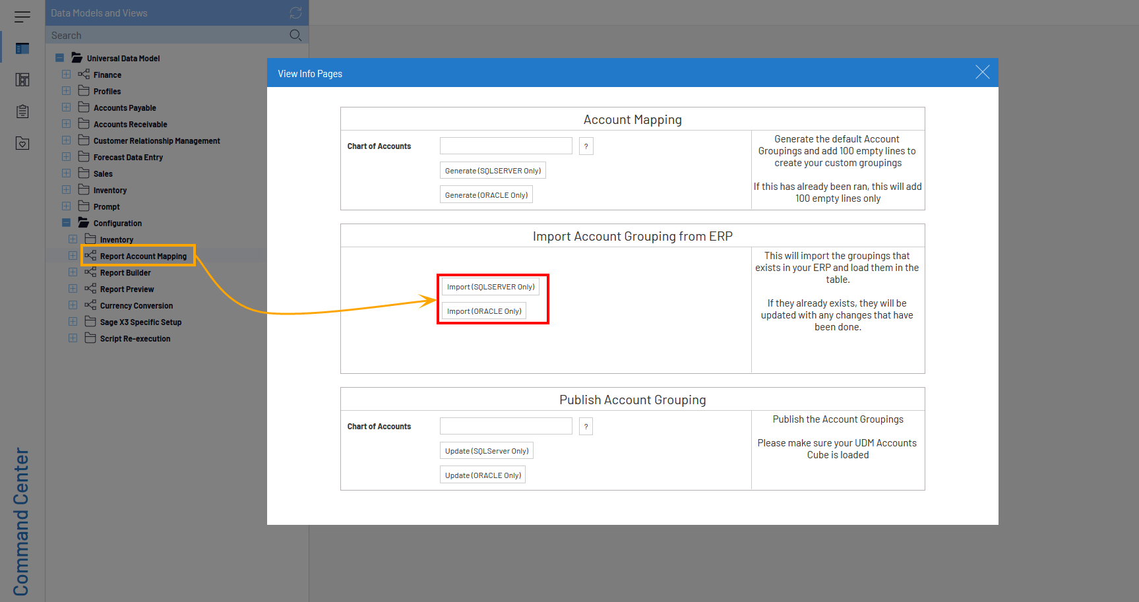Select Currency Conversion tree item

[136, 306]
